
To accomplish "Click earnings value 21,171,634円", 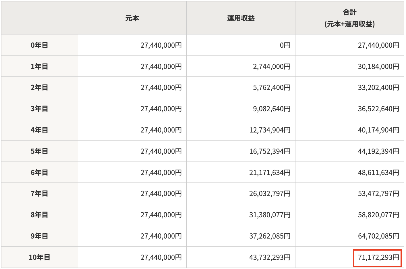I will tap(270, 172).
